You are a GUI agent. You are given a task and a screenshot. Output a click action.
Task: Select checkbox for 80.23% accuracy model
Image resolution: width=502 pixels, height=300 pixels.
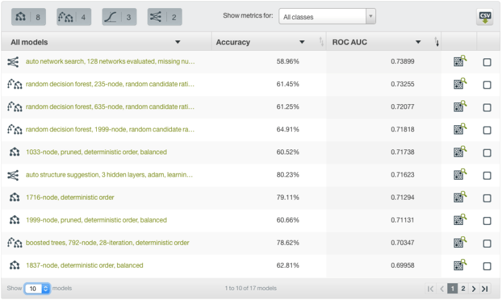click(487, 175)
